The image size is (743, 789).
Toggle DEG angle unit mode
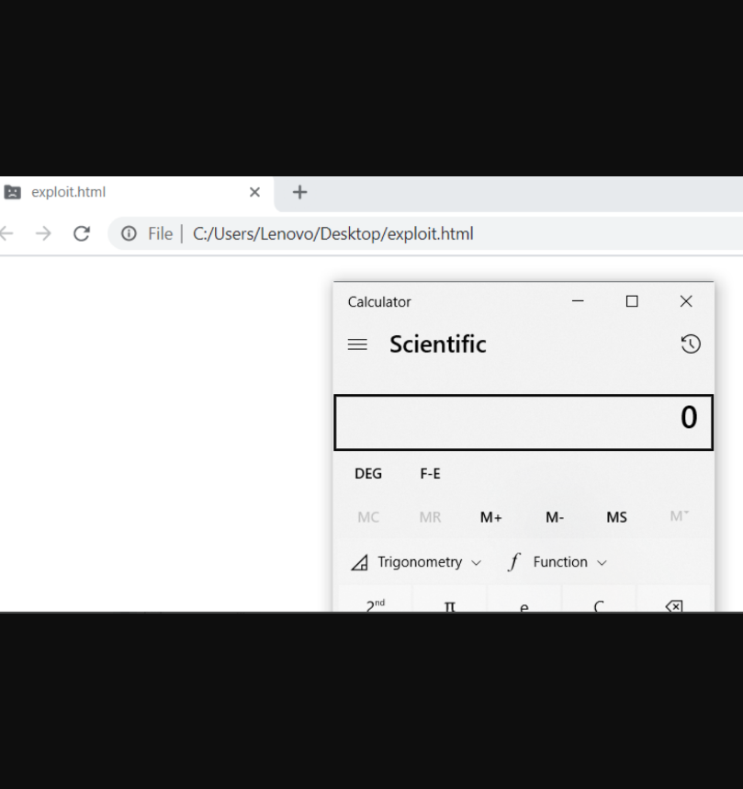click(368, 474)
